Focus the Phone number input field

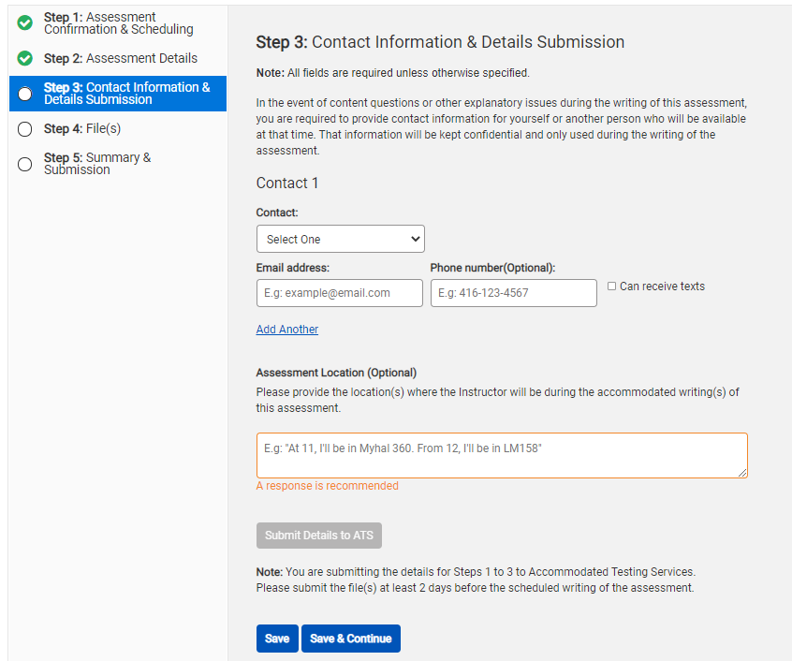[x=514, y=293]
